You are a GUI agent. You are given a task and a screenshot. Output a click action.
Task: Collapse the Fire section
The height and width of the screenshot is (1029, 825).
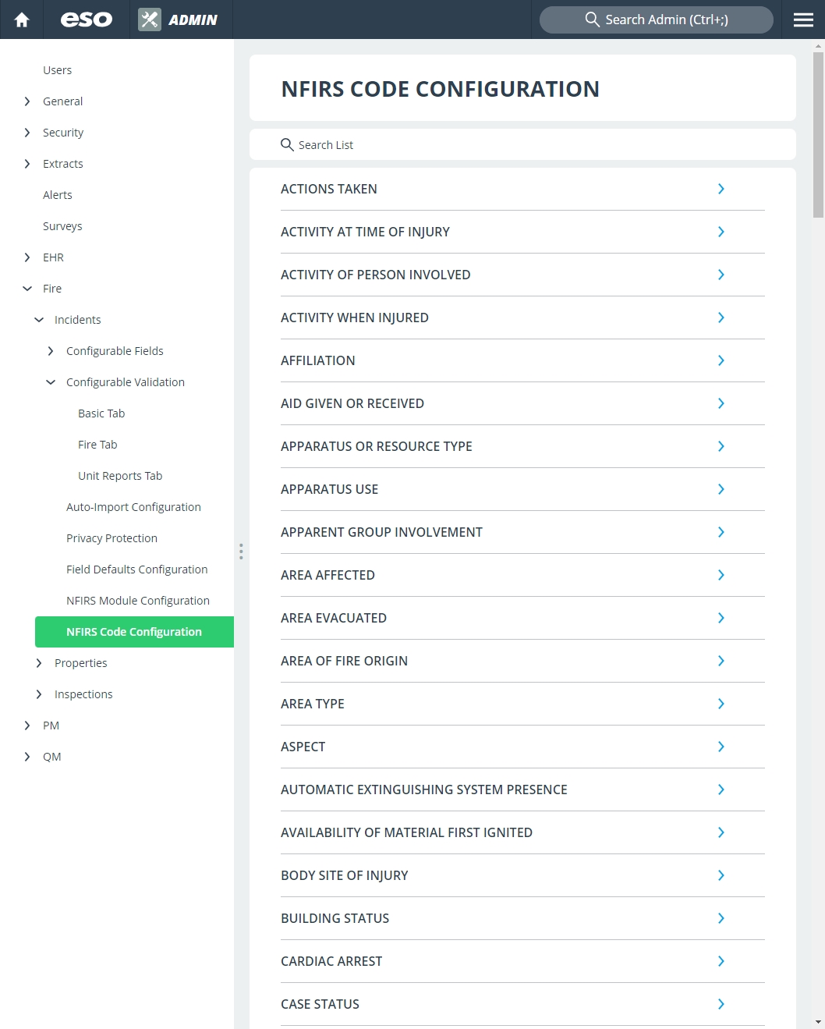coord(27,289)
